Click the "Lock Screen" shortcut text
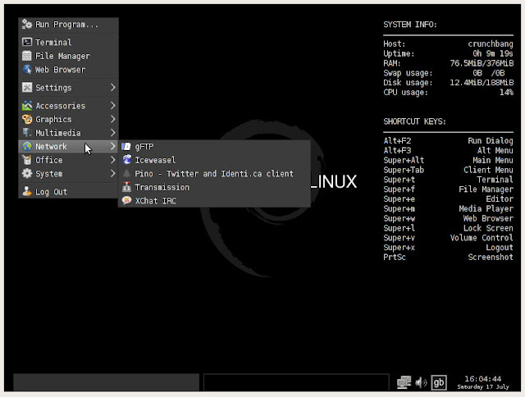 pyautogui.click(x=488, y=228)
